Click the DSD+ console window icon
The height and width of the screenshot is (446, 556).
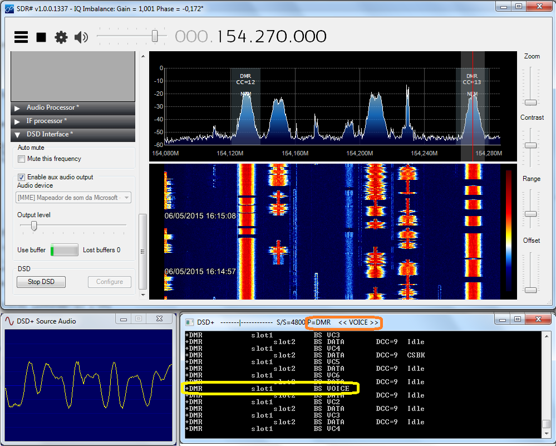(x=190, y=322)
